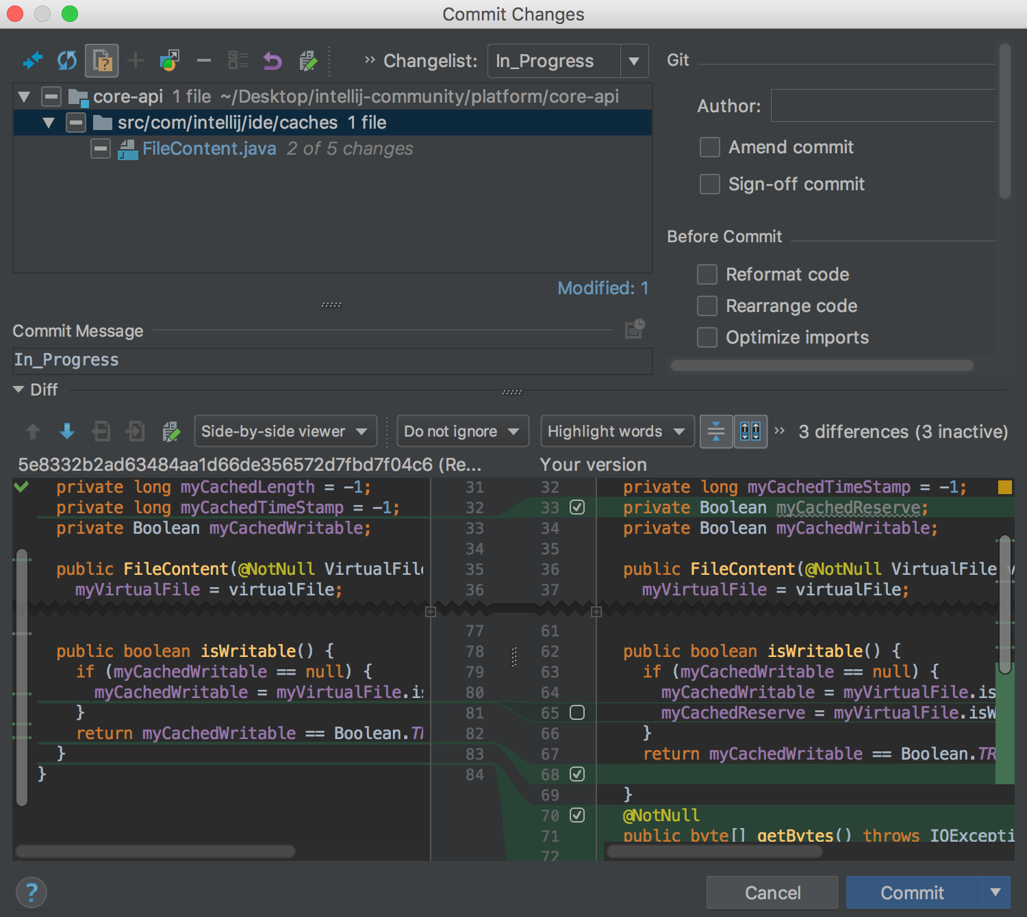Click the Refresh changes icon
Screen dimensions: 1027x917
66,61
